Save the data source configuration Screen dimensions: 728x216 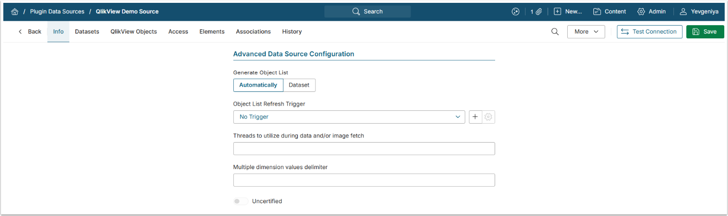705,32
